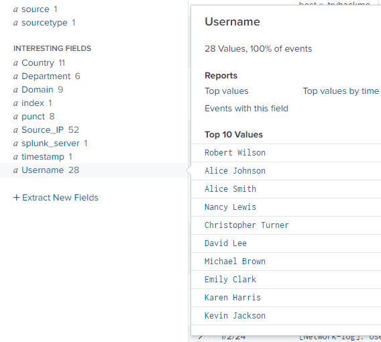Image resolution: width=381 pixels, height=342 pixels.
Task: Choose Nancy Lewis from Top 10 Values
Action: pos(230,207)
